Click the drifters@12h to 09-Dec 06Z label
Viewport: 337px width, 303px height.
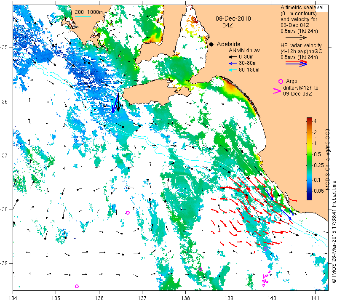[300, 91]
